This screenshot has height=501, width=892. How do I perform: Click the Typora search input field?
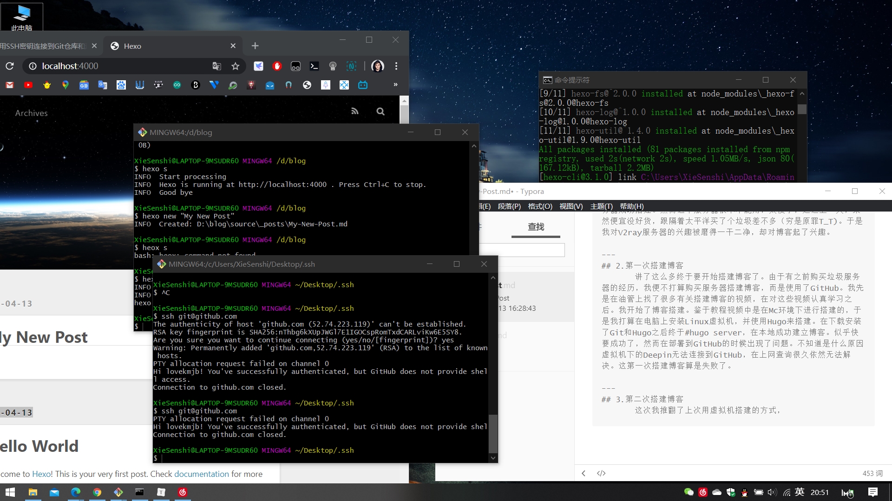point(522,250)
